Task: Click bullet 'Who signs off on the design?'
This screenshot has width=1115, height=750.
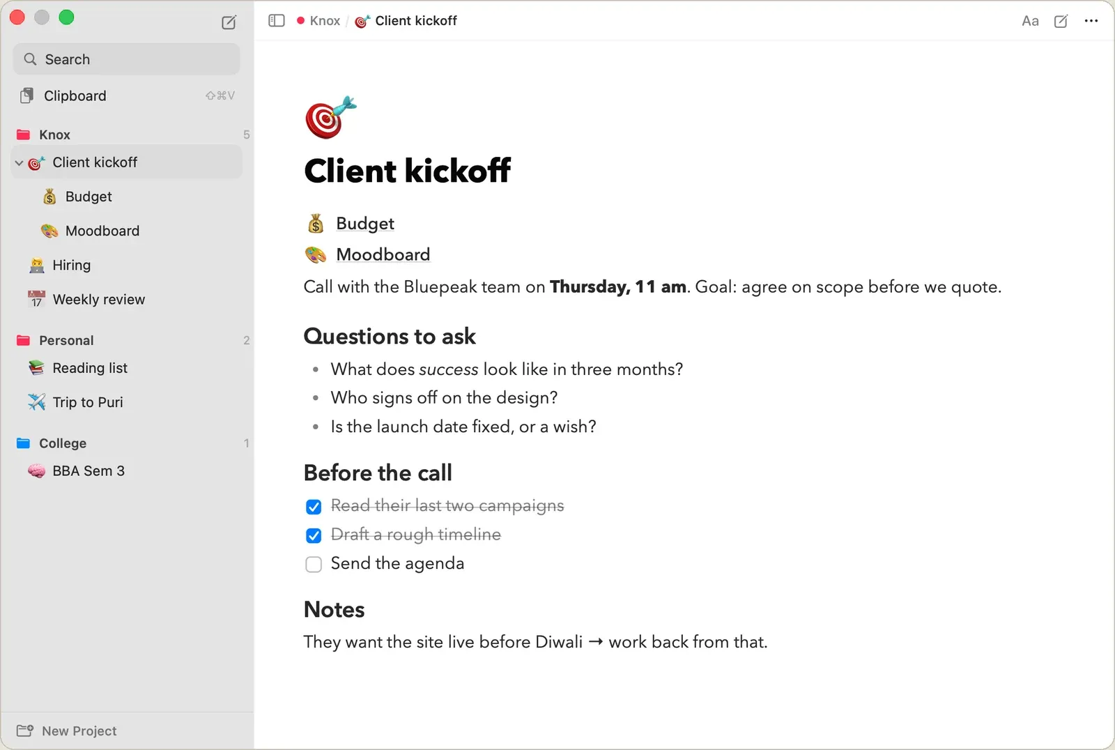Action: pyautogui.click(x=444, y=398)
